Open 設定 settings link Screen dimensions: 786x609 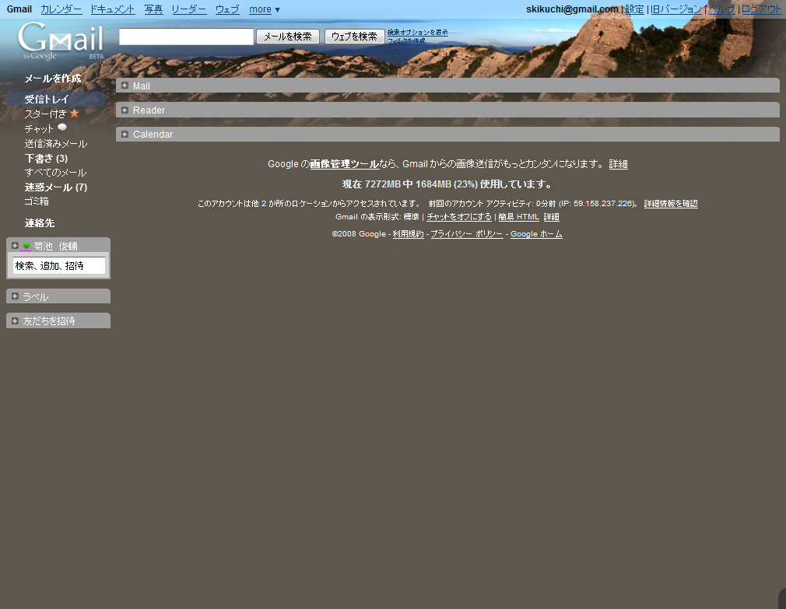pos(634,9)
